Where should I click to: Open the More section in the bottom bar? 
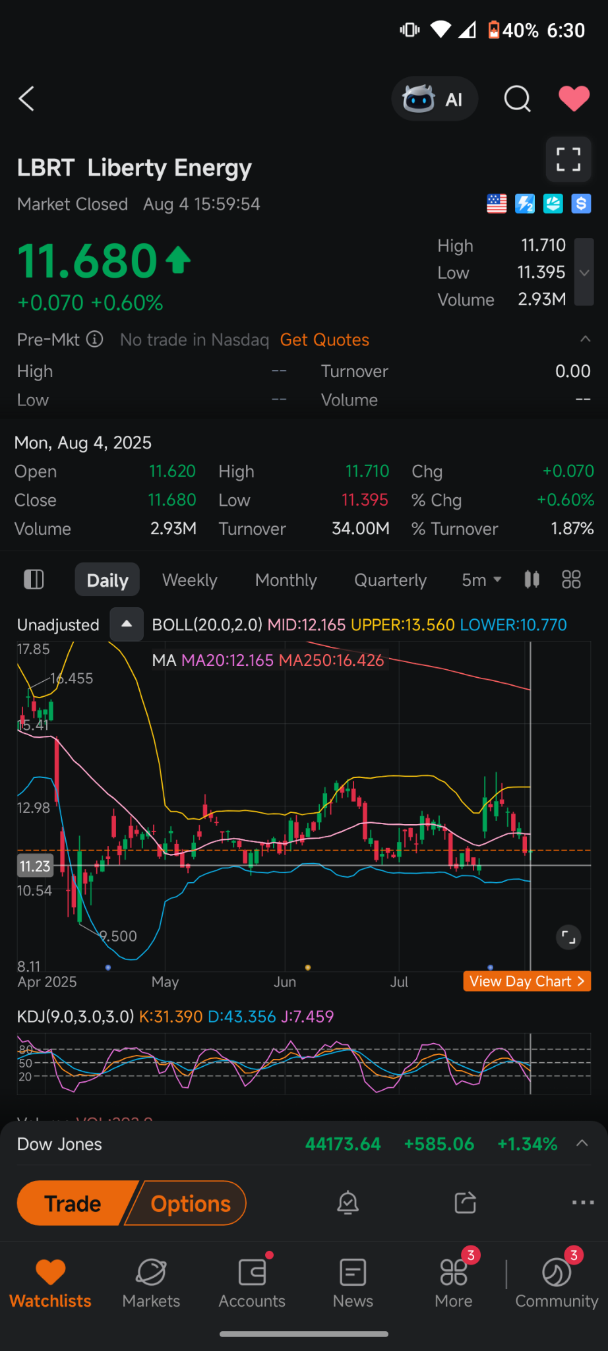click(454, 1283)
